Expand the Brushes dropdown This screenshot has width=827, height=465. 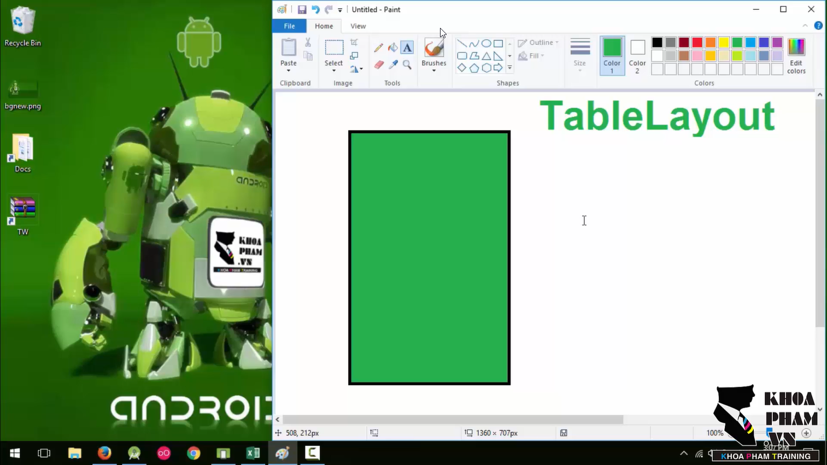coord(434,70)
